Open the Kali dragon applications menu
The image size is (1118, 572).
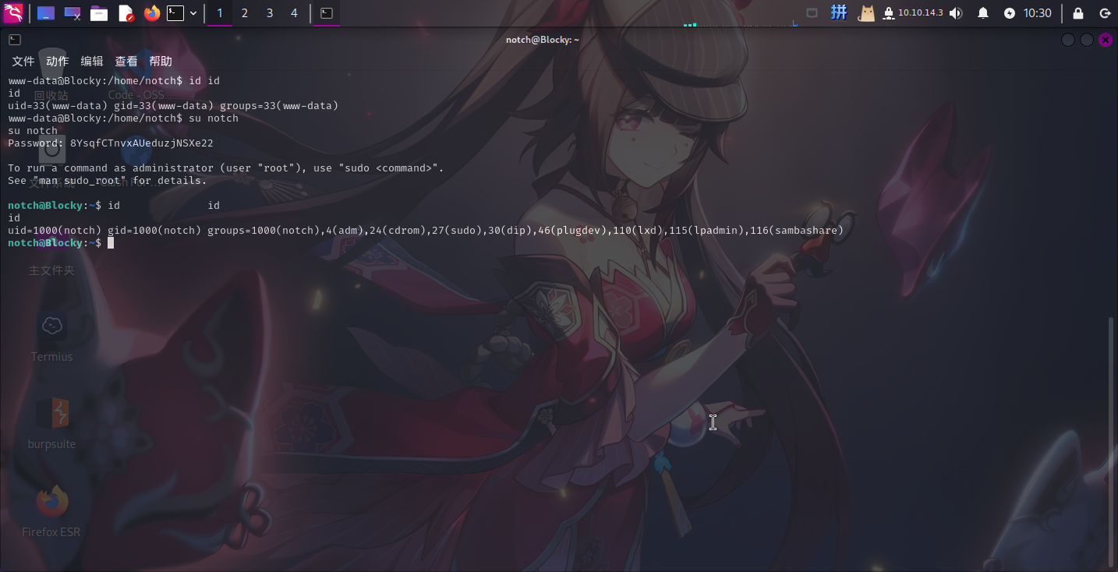pyautogui.click(x=13, y=13)
